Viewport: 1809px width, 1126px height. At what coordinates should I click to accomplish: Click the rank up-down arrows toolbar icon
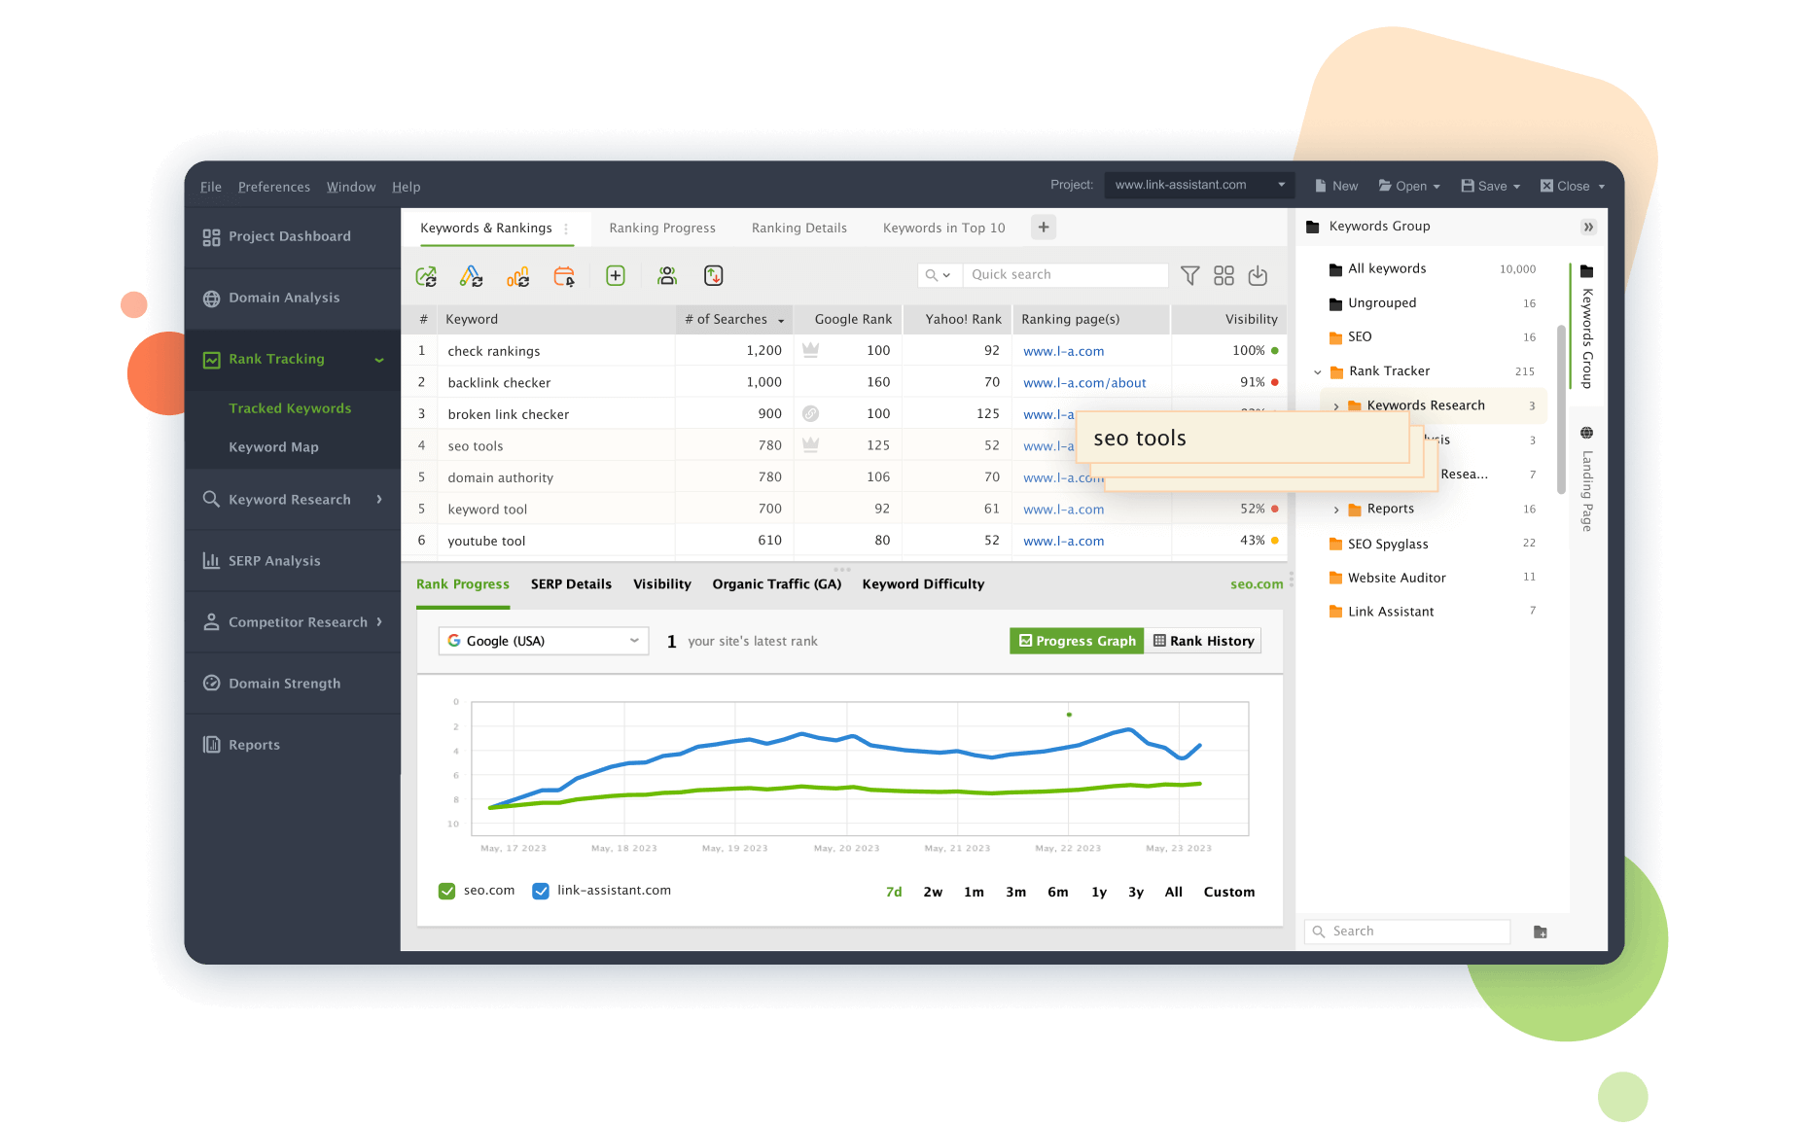[x=714, y=276]
